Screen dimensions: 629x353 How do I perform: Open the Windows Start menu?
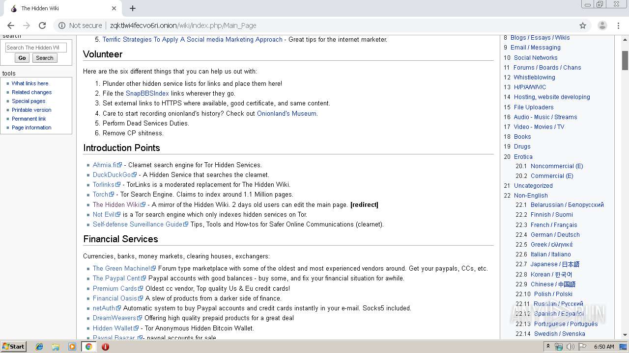(13, 347)
